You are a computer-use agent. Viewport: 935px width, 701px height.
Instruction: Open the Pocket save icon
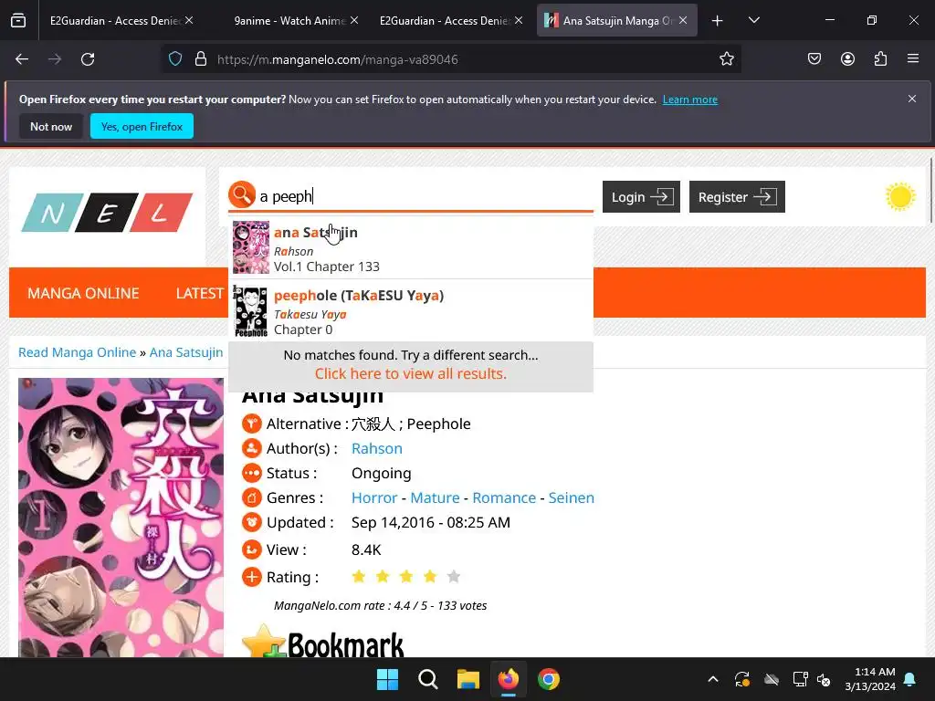coord(814,59)
